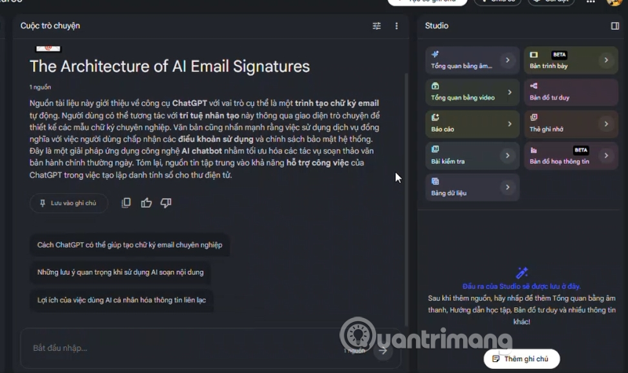Click the Báo cáo report icon
The width and height of the screenshot is (628, 373).
tap(435, 117)
